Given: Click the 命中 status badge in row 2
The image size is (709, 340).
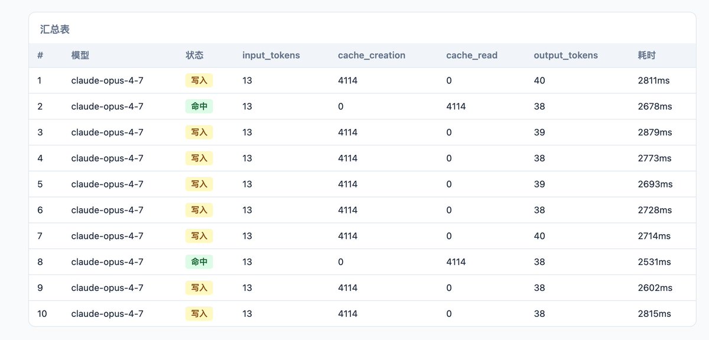Looking at the screenshot, I should [199, 106].
